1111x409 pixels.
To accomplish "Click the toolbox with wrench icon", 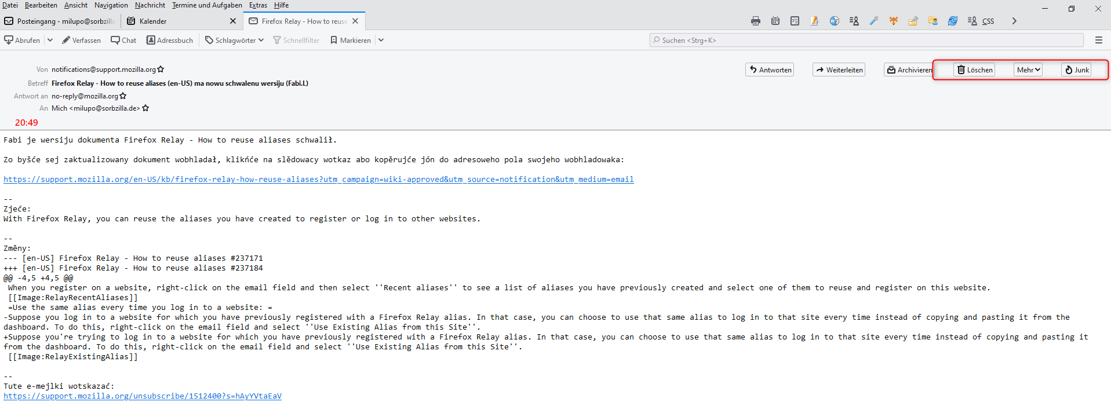I will (x=913, y=21).
